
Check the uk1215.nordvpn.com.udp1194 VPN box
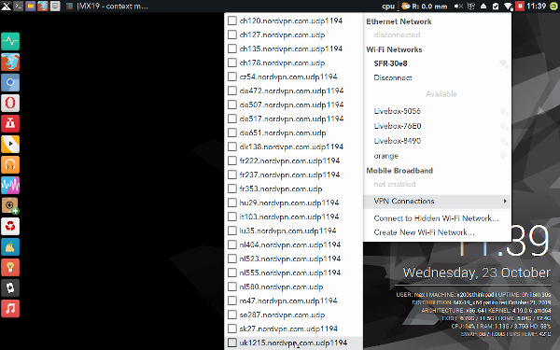232,343
